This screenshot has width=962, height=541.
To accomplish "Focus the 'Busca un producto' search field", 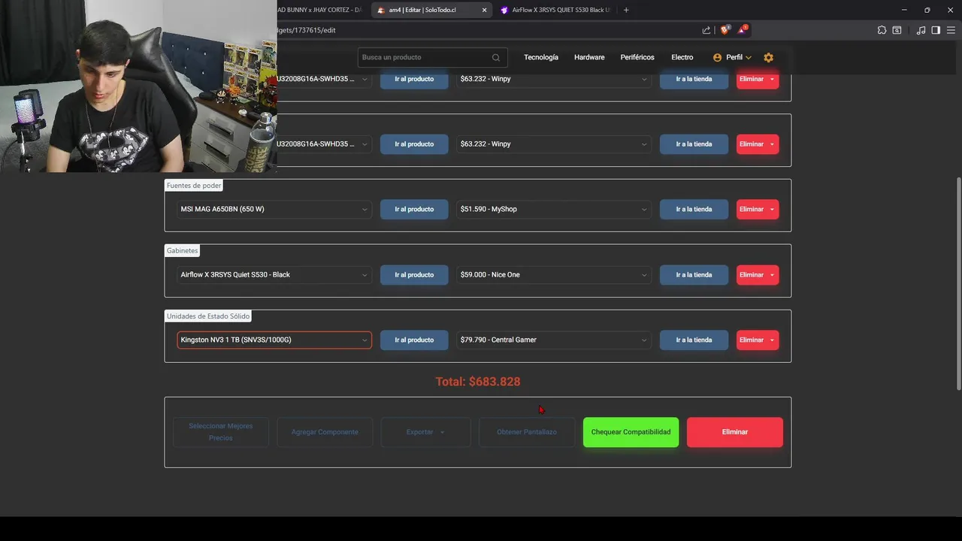I will [x=425, y=58].
